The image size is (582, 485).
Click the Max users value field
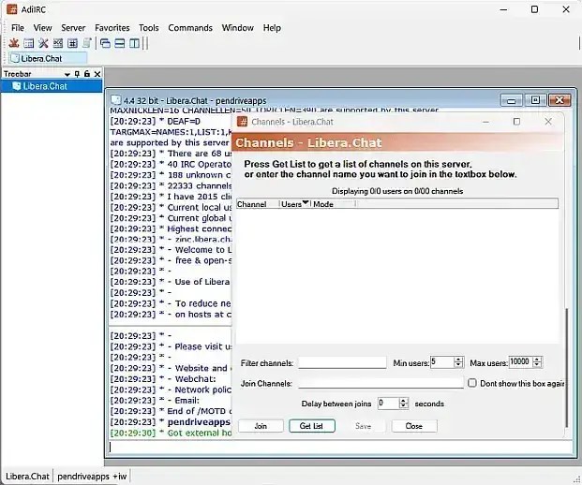[521, 362]
